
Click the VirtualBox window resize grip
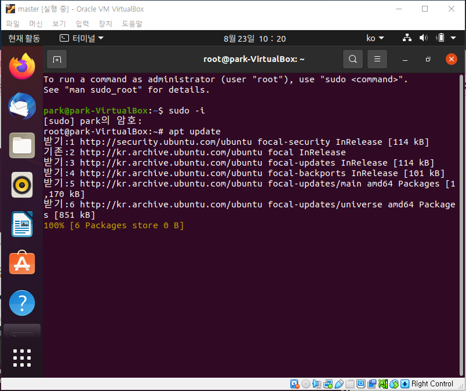(461, 386)
